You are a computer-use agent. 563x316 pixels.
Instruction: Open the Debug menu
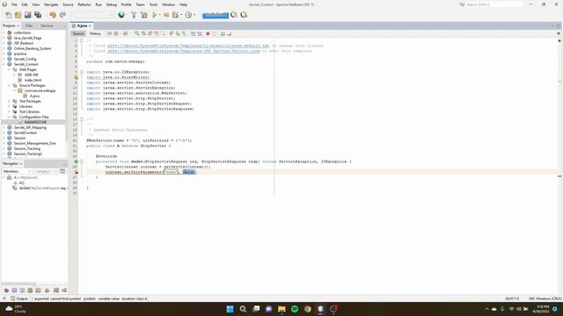click(112, 4)
